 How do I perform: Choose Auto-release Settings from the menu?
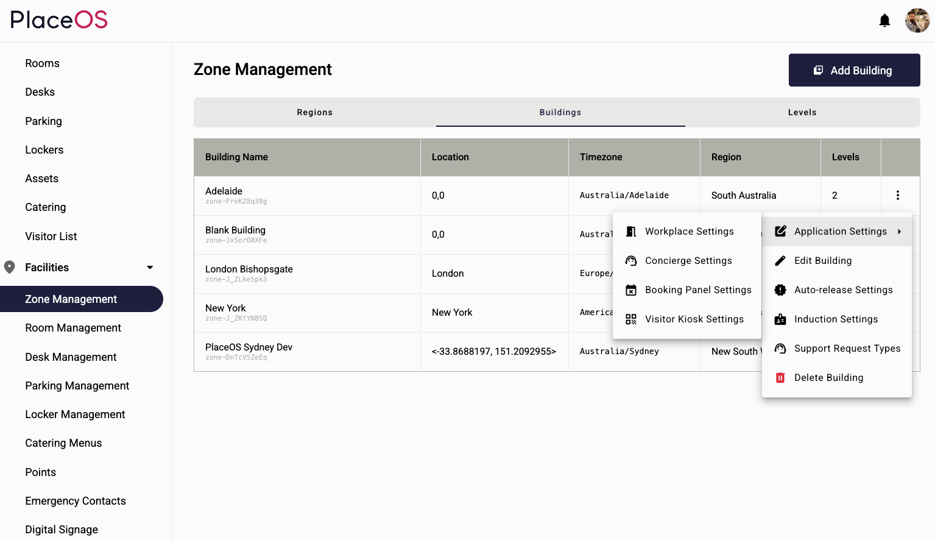tap(844, 290)
